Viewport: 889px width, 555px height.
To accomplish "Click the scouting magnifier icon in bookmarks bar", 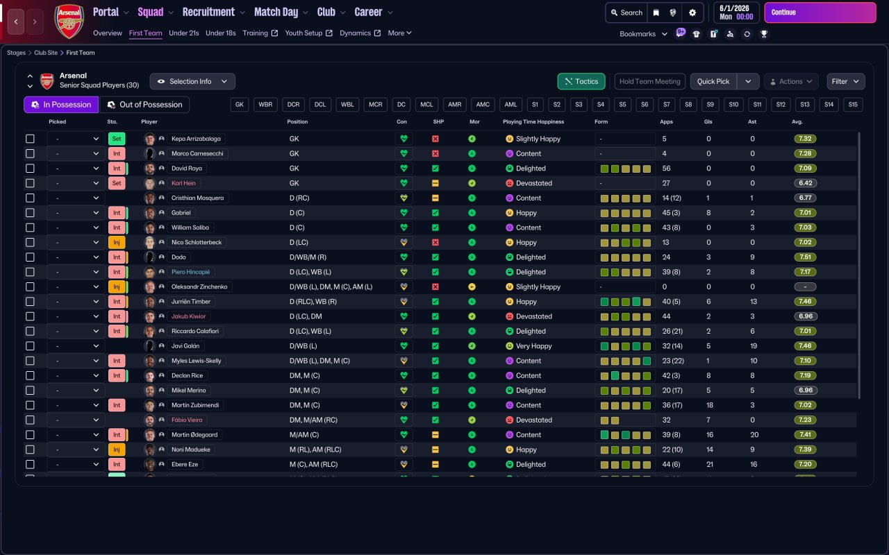I will pos(730,34).
